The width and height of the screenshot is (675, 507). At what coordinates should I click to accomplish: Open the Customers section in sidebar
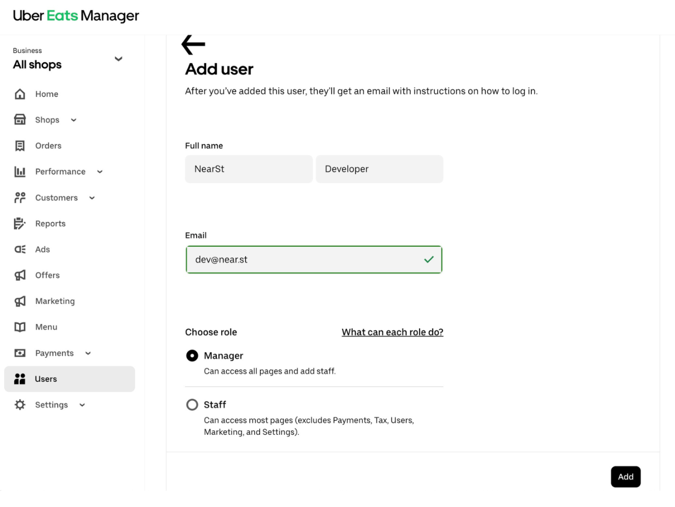click(56, 198)
